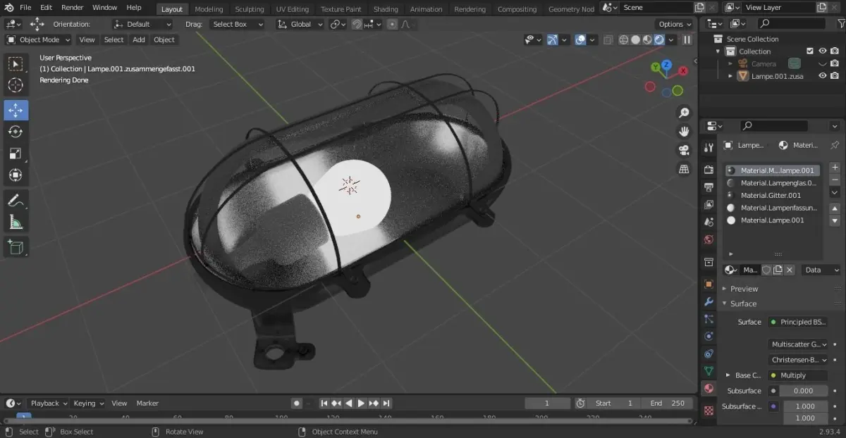Open the Render menu

pos(72,8)
